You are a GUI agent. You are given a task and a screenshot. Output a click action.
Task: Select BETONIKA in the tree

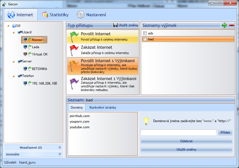39,69
